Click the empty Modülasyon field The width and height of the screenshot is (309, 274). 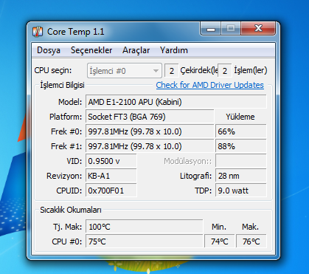tap(241, 161)
